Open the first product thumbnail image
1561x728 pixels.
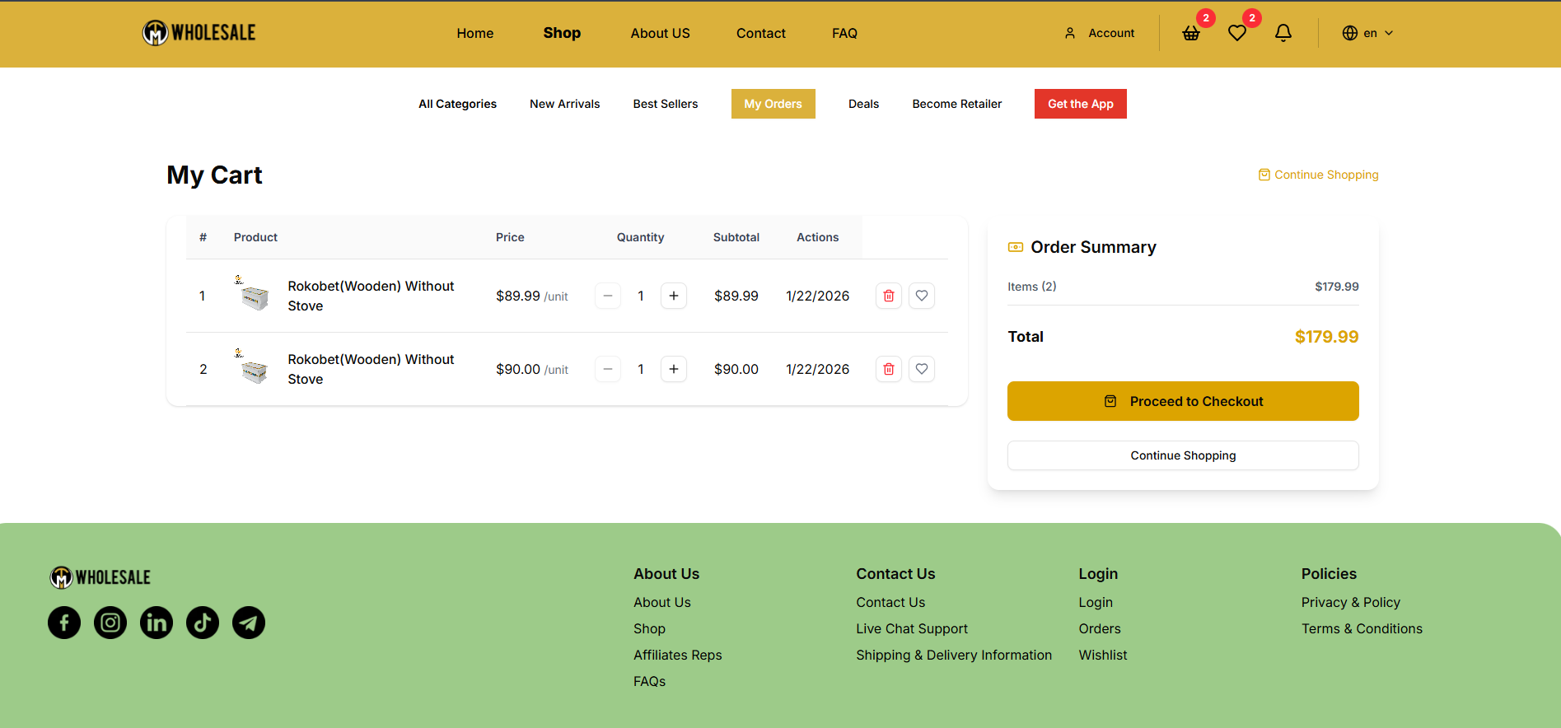pos(253,295)
